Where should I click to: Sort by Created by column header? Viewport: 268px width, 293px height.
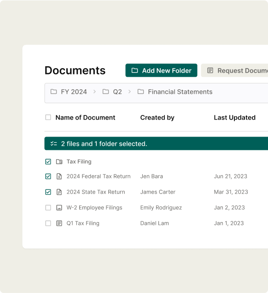(157, 118)
